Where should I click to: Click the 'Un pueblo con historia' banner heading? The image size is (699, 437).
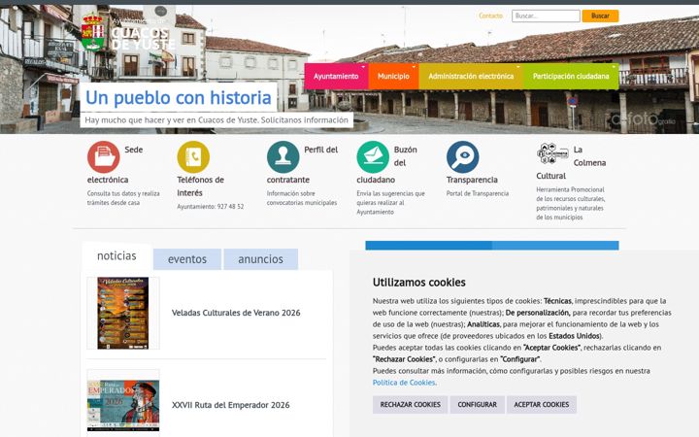pos(179,97)
